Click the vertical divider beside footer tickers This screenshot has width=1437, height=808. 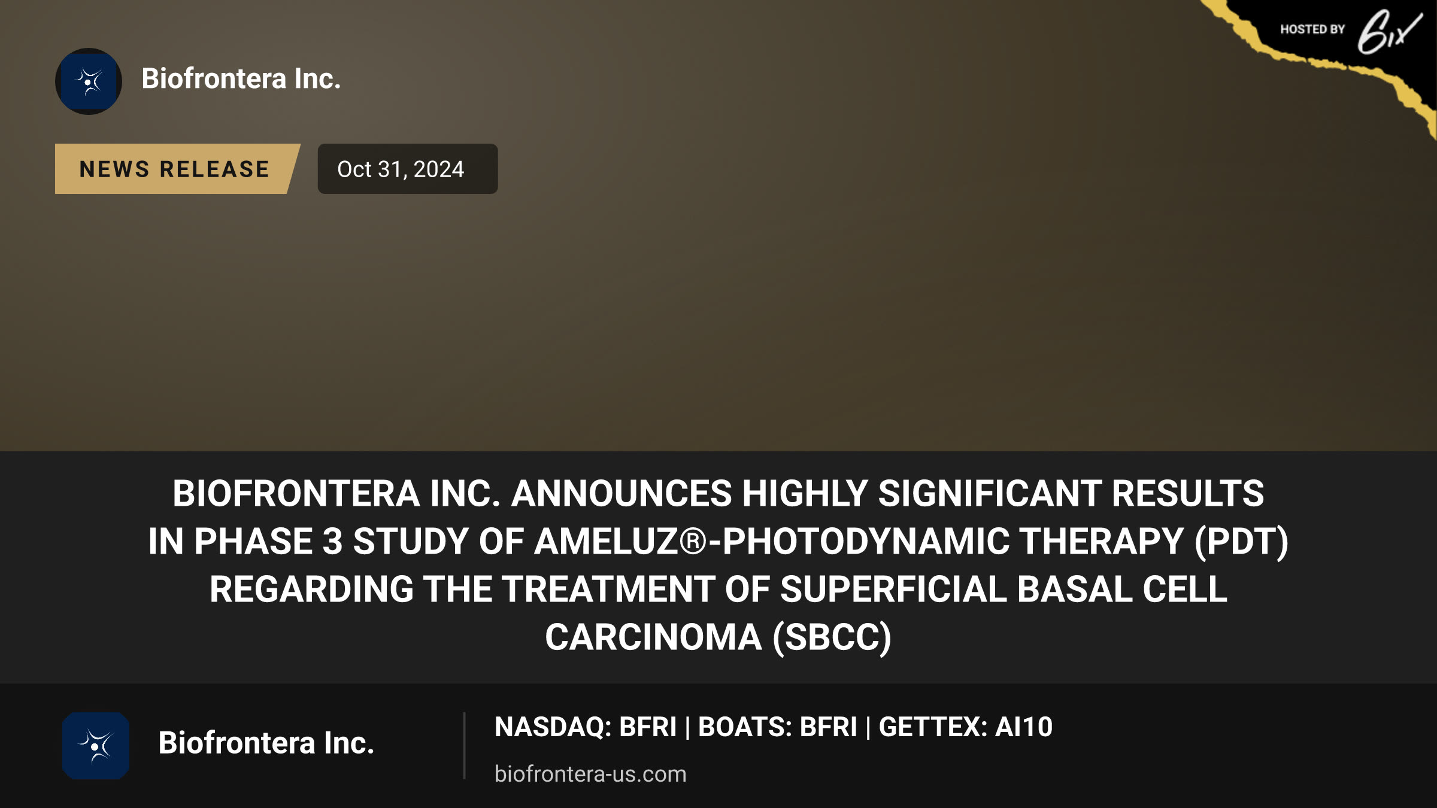[x=464, y=746]
